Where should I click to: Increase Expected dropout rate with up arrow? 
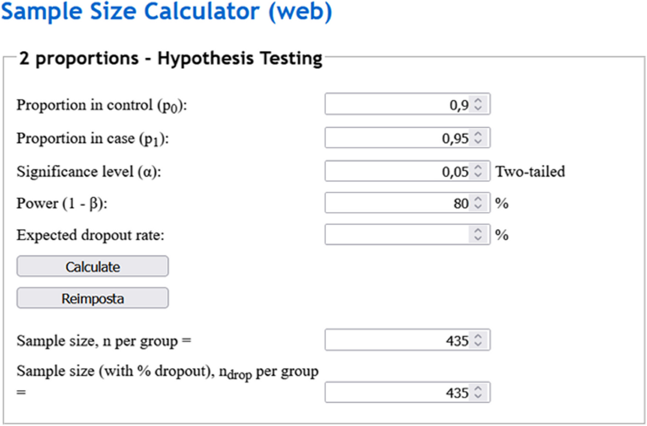pos(478,232)
